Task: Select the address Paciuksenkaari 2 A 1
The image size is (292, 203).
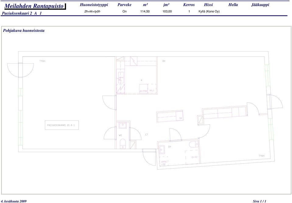Action: (x=22, y=13)
